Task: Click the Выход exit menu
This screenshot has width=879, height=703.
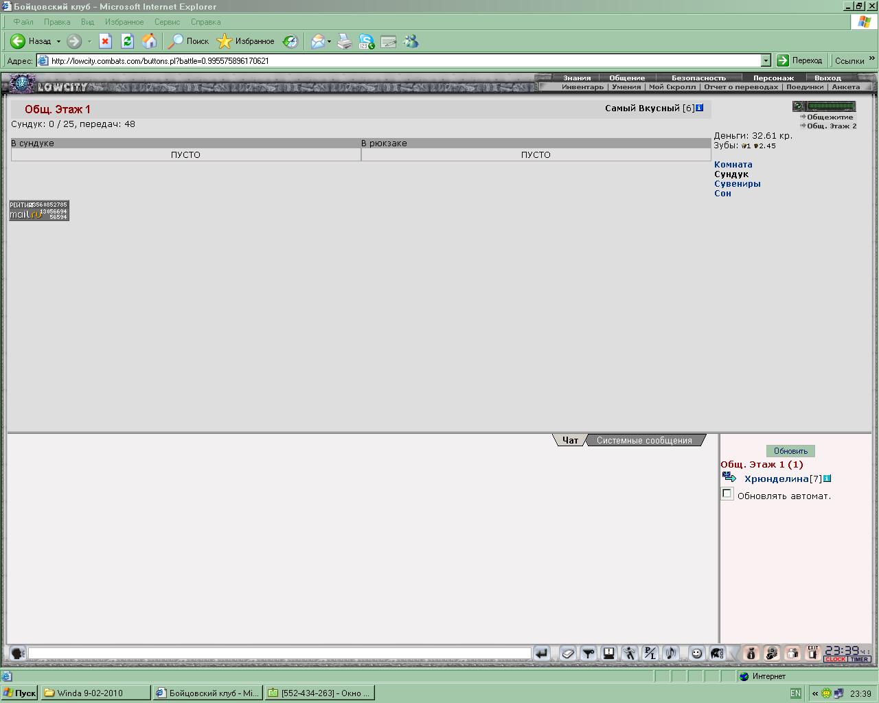Action: [x=827, y=78]
